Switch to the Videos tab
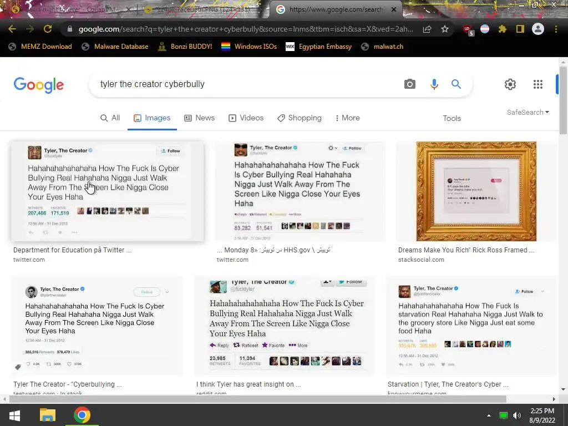 [x=246, y=118]
